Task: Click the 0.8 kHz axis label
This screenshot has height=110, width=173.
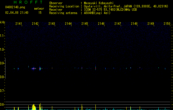Action: pos(2,77)
